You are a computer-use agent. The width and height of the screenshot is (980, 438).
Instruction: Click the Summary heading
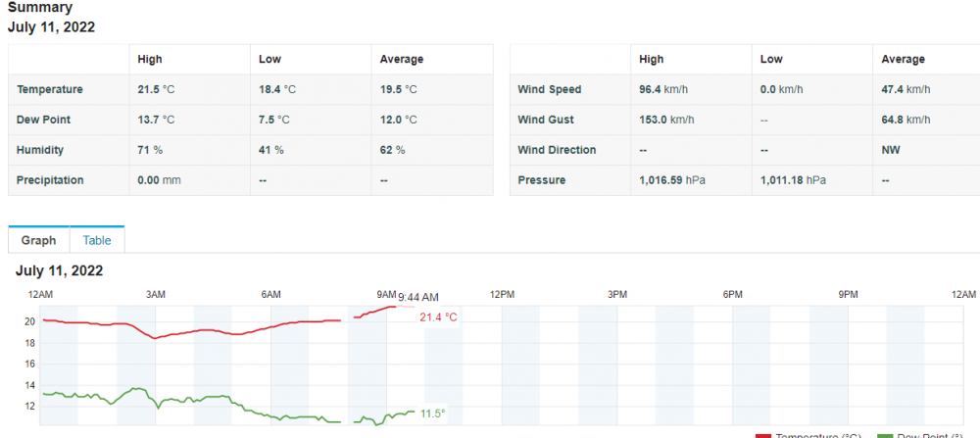click(x=40, y=8)
